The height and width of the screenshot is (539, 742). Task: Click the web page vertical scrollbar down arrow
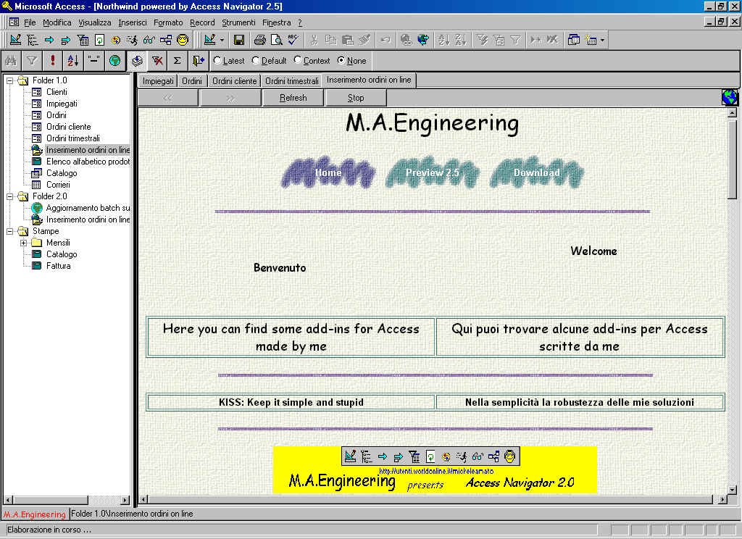point(732,489)
